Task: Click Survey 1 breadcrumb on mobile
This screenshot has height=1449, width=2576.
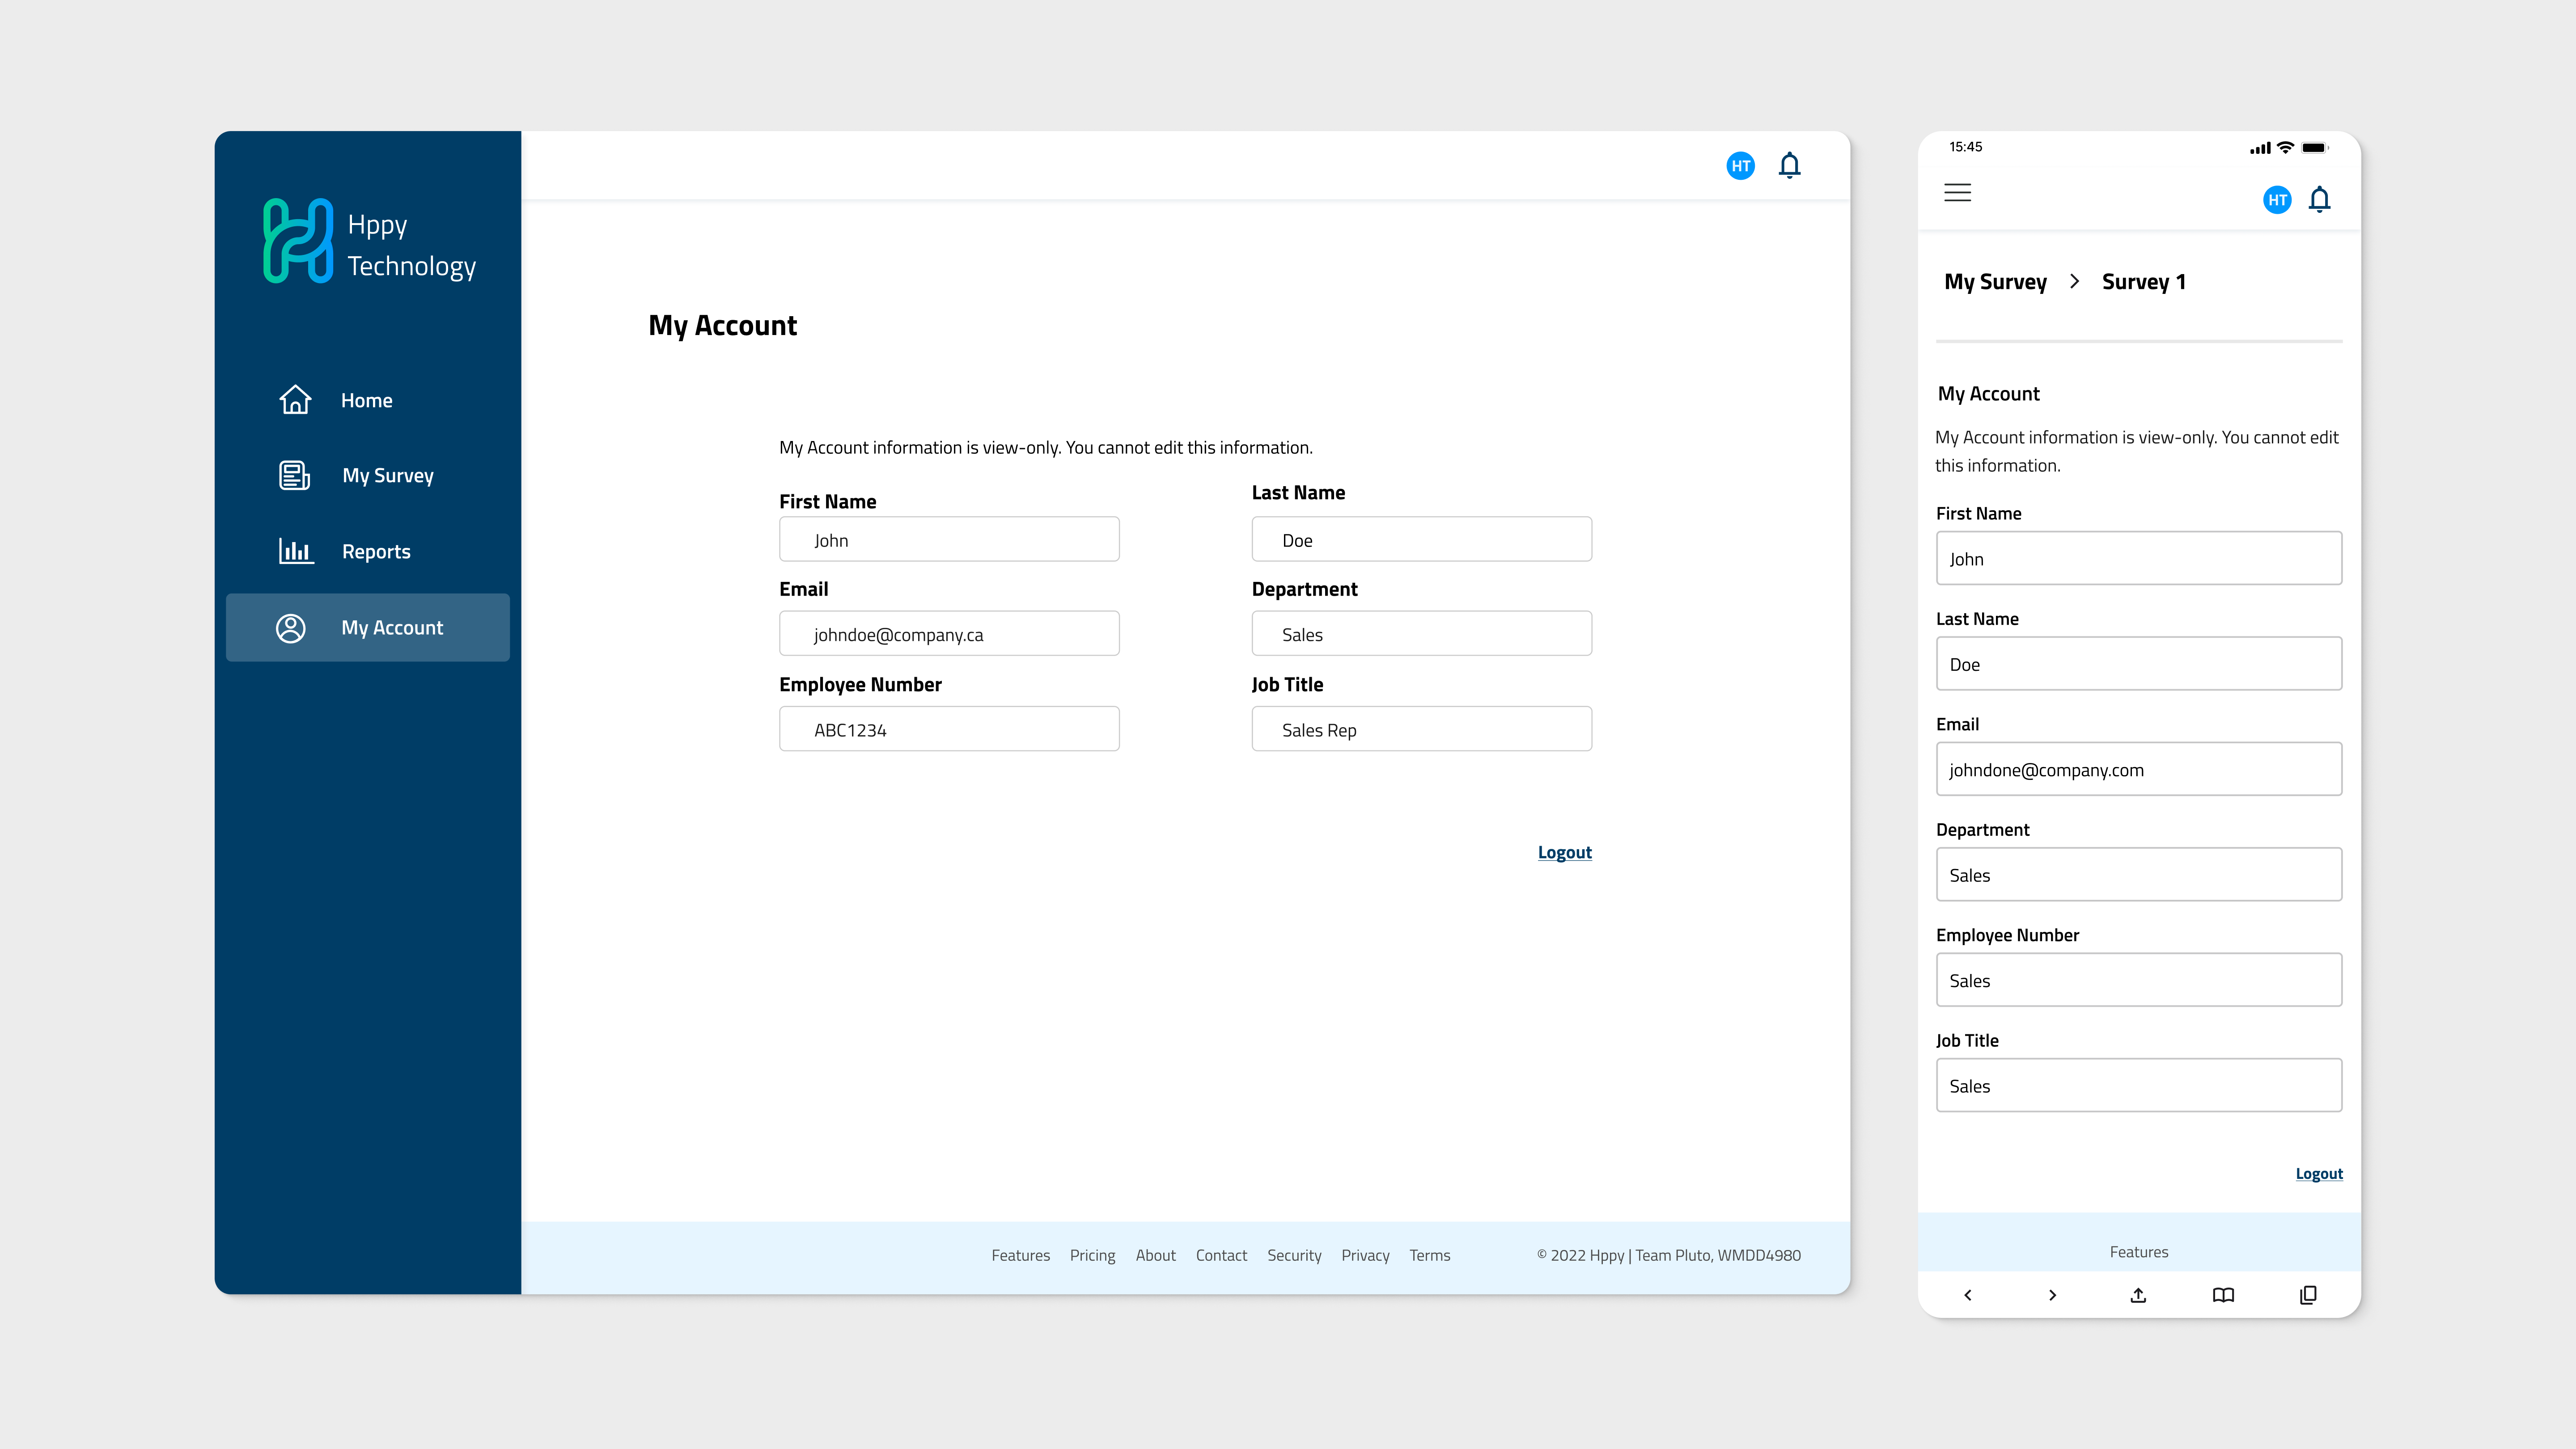Action: pos(2144,282)
